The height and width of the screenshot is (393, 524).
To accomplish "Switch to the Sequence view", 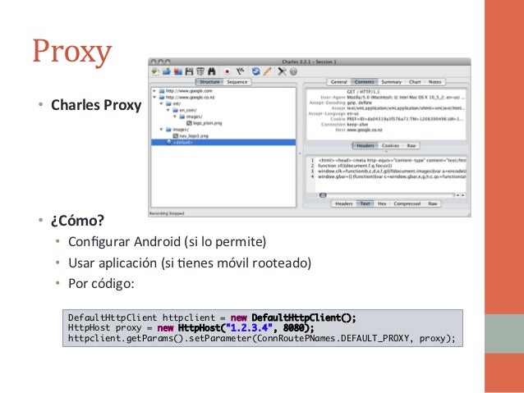I will click(x=237, y=82).
